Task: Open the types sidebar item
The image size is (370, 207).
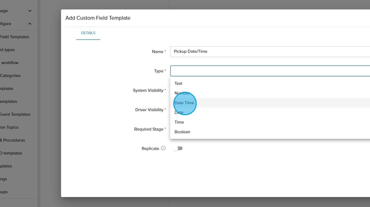Action: pos(7,50)
